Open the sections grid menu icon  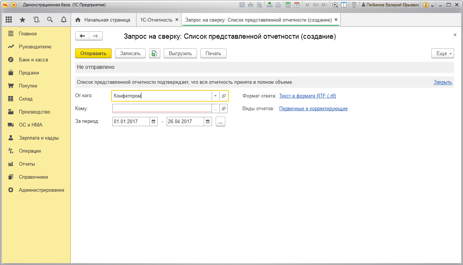pos(9,20)
